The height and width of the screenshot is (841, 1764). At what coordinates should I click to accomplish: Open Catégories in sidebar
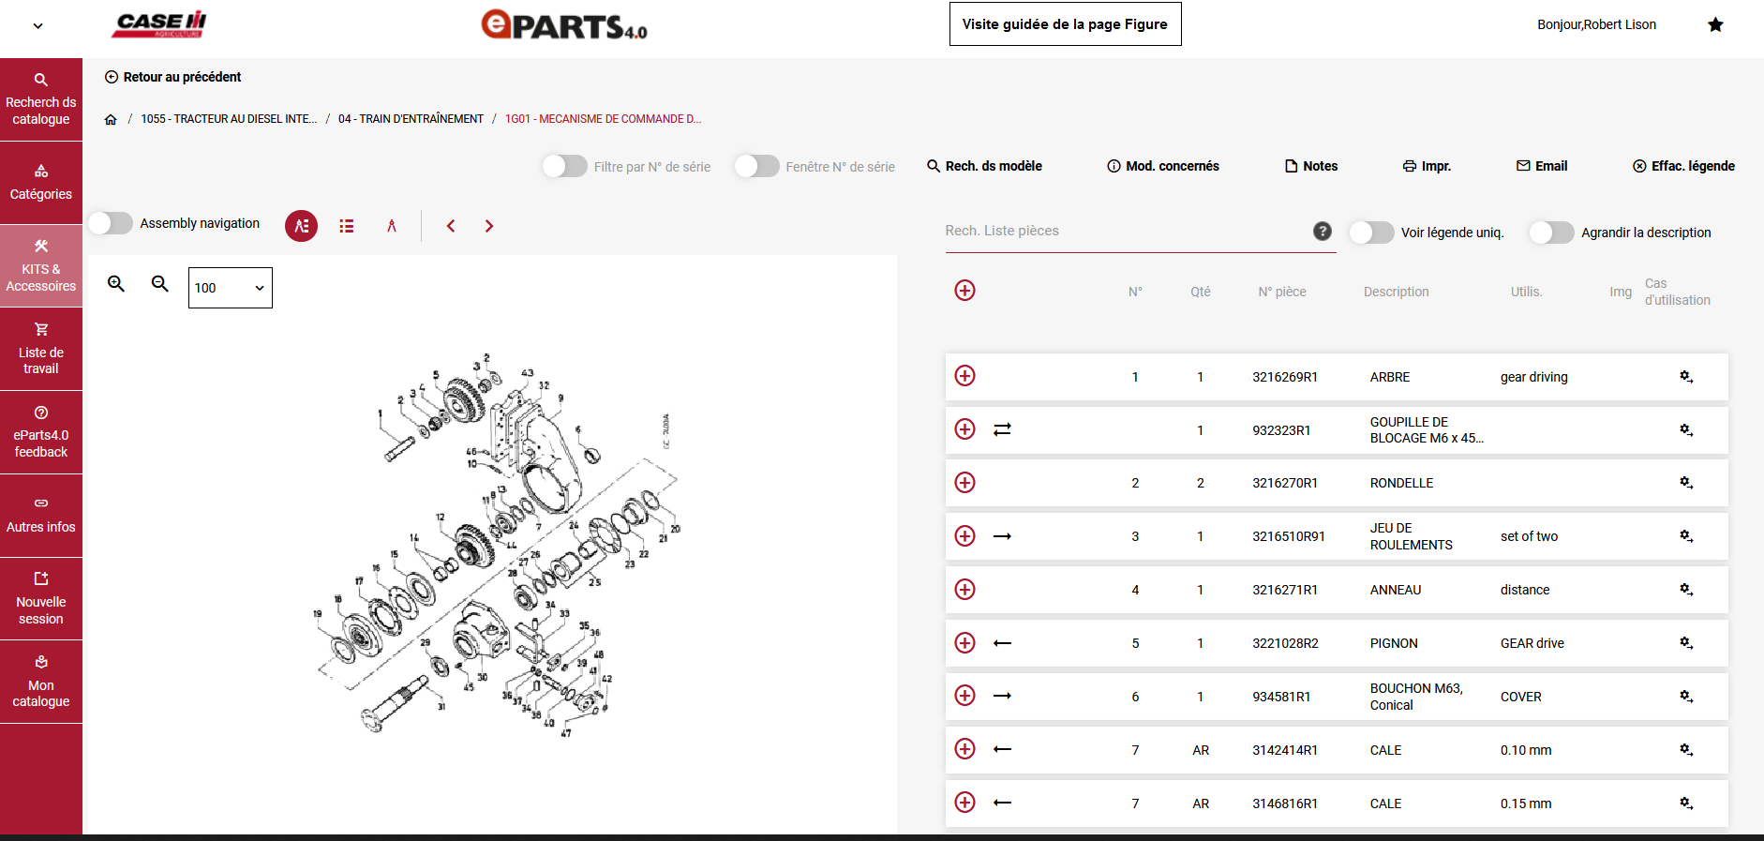point(41,183)
